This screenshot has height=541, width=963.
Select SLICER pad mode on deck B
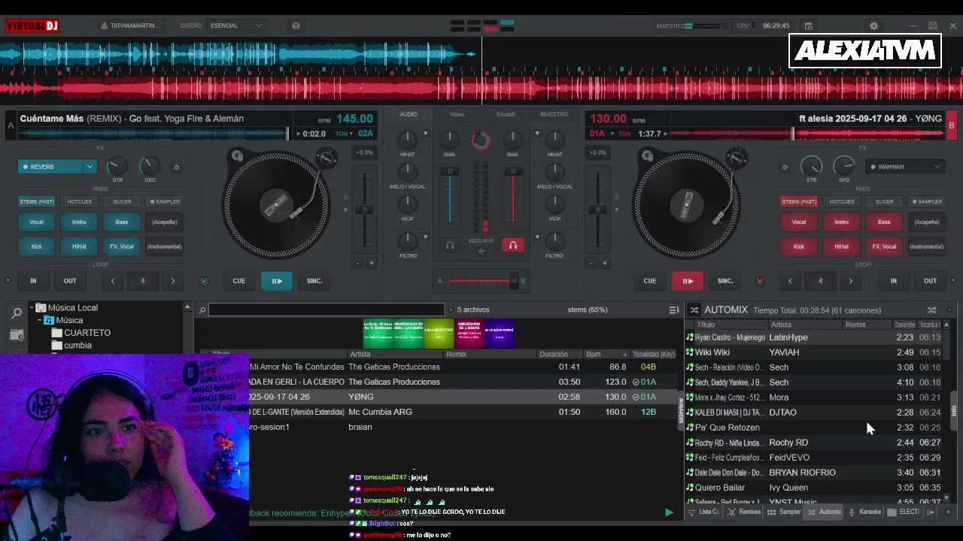click(885, 201)
